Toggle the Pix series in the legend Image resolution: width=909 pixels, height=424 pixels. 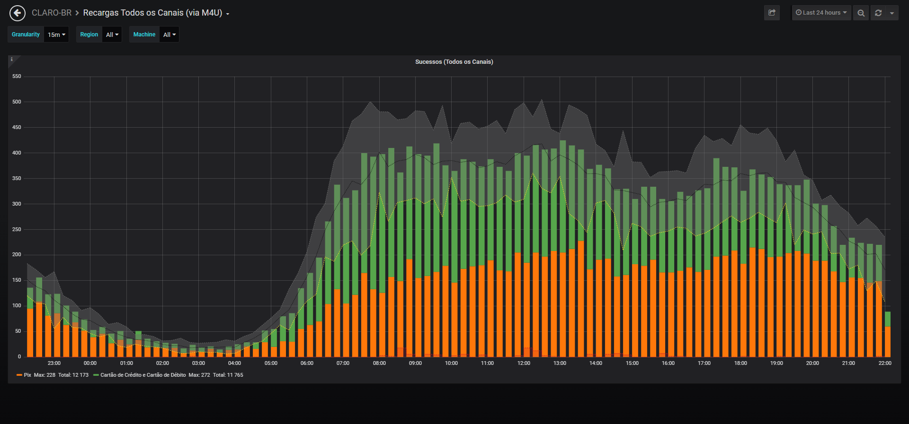[x=27, y=375]
